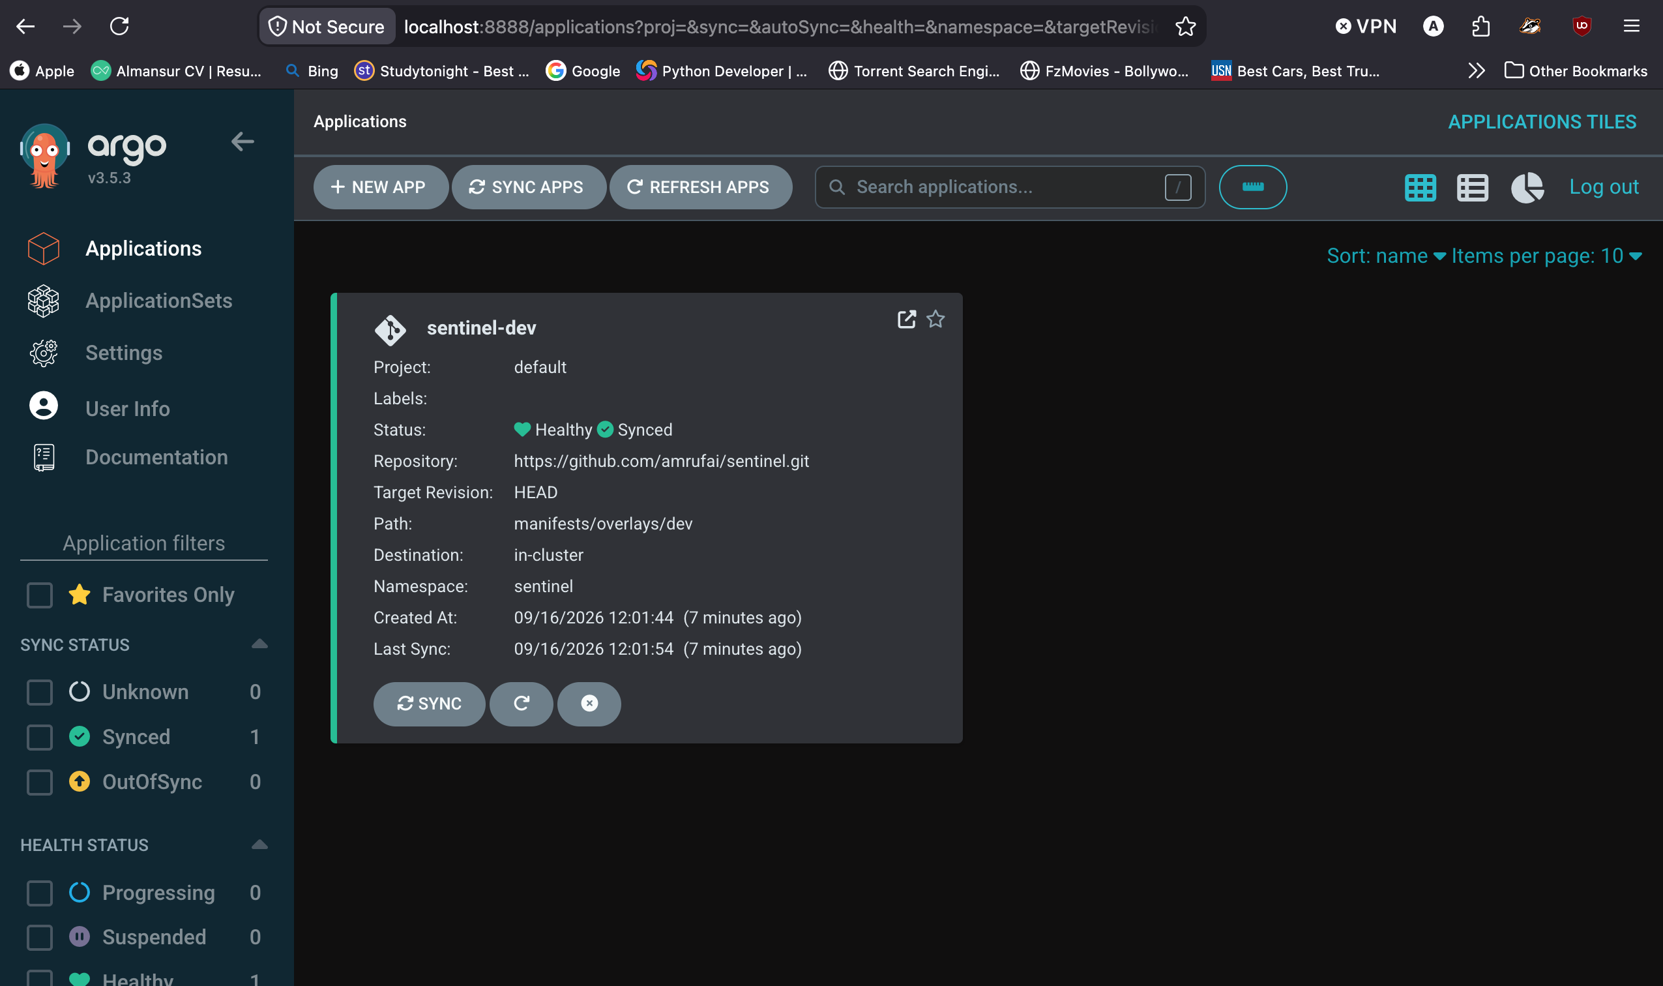The height and width of the screenshot is (986, 1663).
Task: Click the REFRESH APPS button
Action: [x=701, y=187]
